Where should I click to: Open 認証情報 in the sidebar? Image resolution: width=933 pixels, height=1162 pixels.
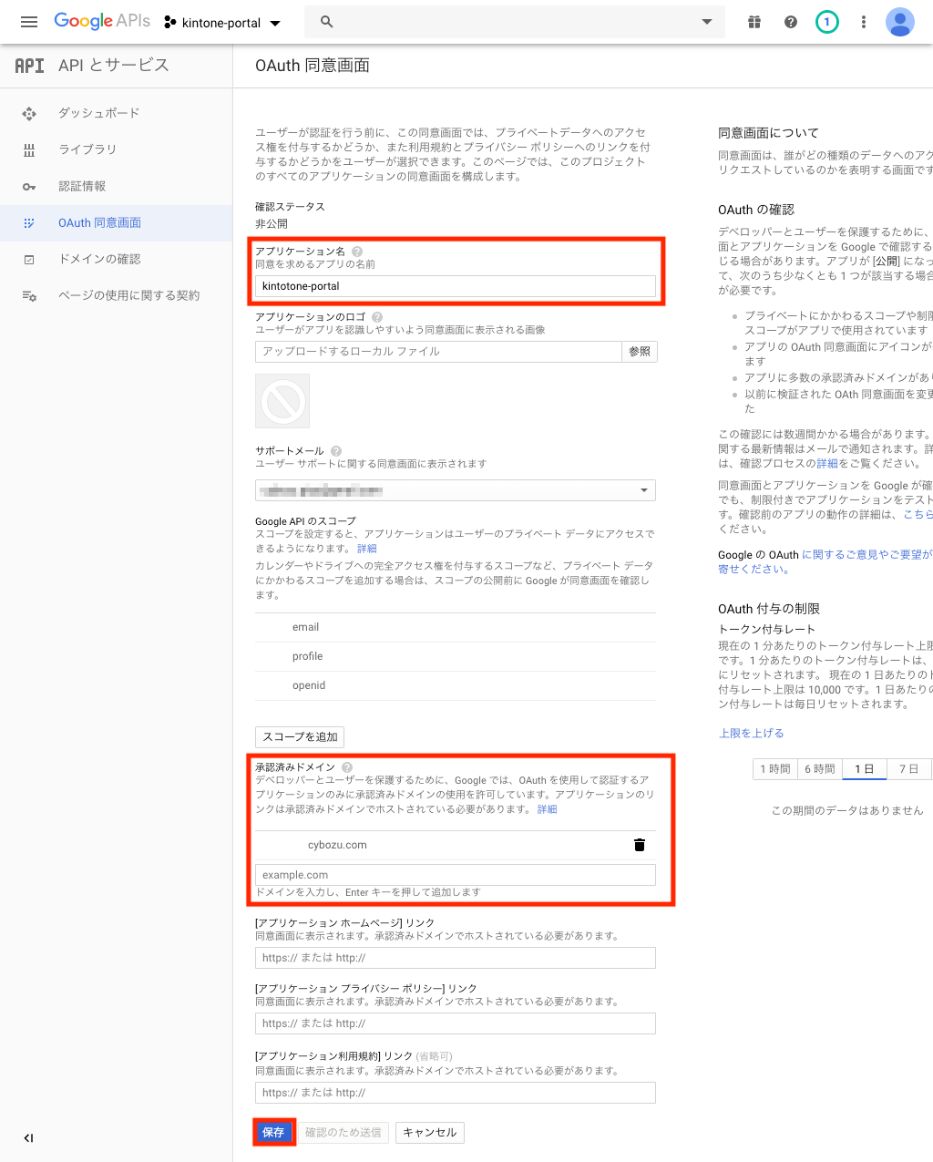[x=82, y=186]
